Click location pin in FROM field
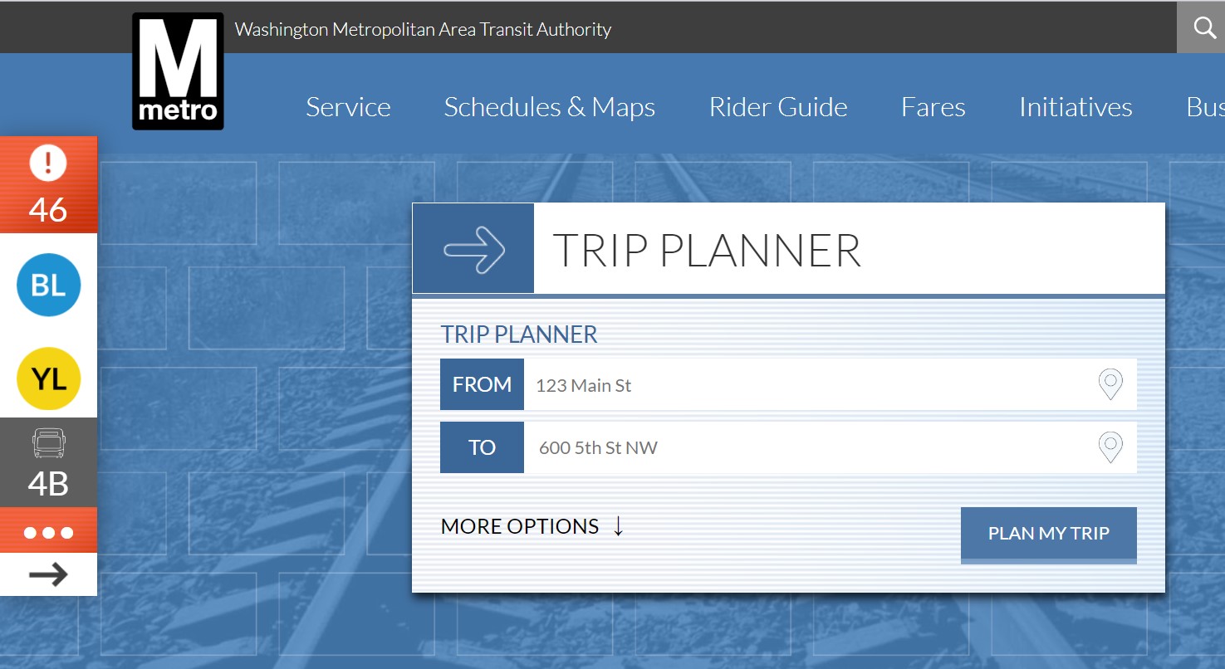This screenshot has height=669, width=1225. pos(1110,384)
